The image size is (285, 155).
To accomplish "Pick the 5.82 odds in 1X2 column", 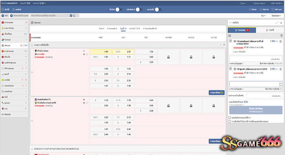I will click(x=146, y=57).
